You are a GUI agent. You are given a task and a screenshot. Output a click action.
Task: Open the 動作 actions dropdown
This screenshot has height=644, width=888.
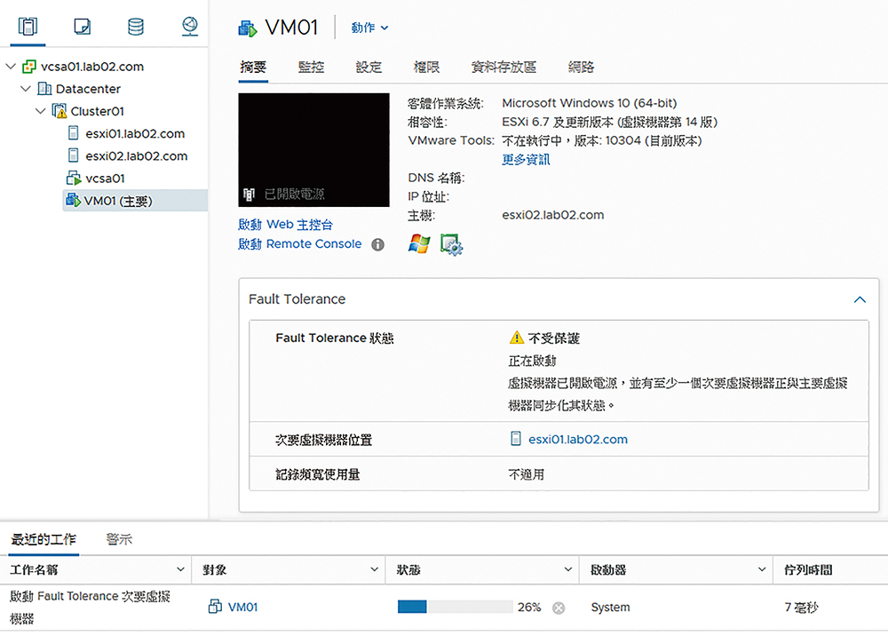pos(369,28)
